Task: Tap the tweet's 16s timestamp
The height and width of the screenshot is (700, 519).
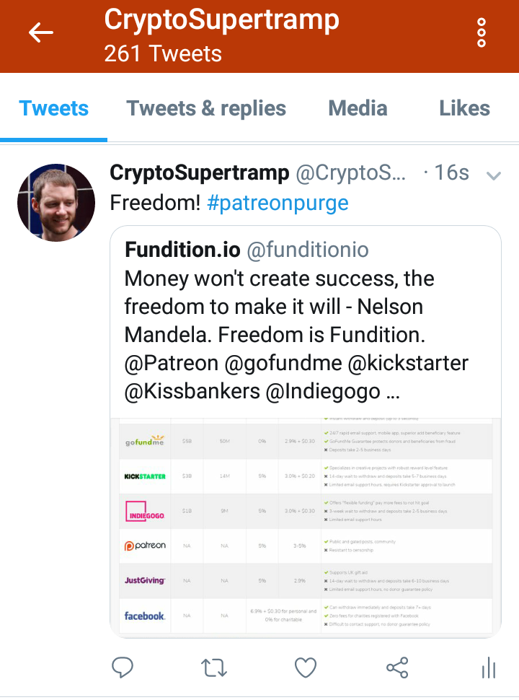Action: click(x=451, y=173)
